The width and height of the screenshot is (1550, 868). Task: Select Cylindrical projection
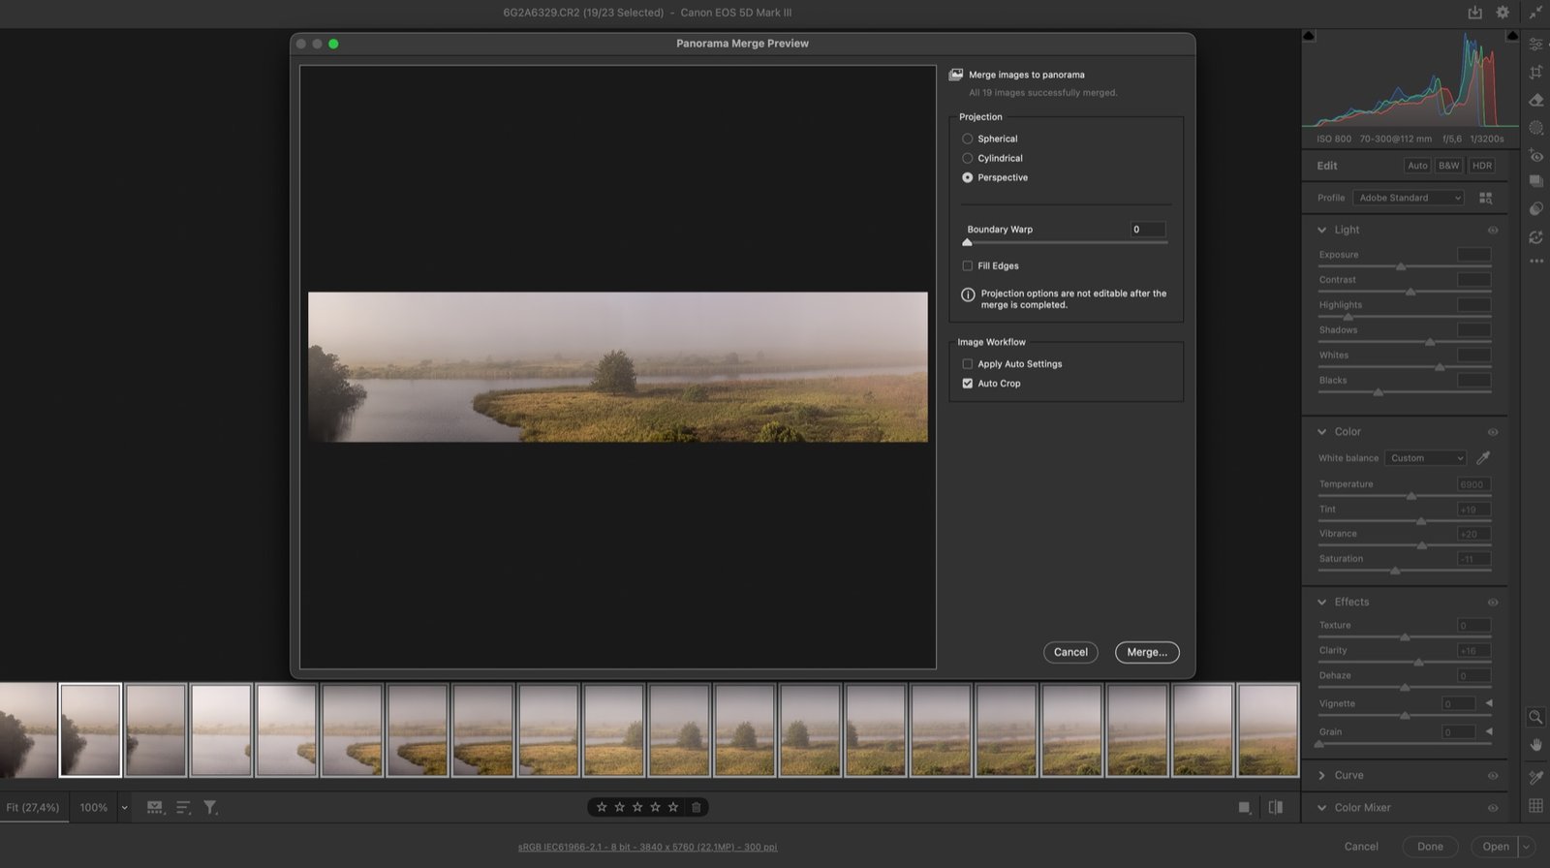pyautogui.click(x=967, y=158)
